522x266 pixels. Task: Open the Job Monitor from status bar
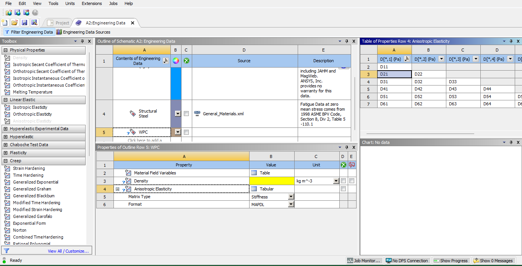pos(364,261)
